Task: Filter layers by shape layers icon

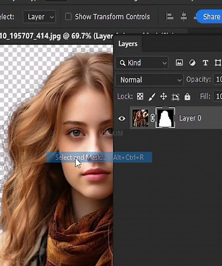Action: [x=218, y=63]
